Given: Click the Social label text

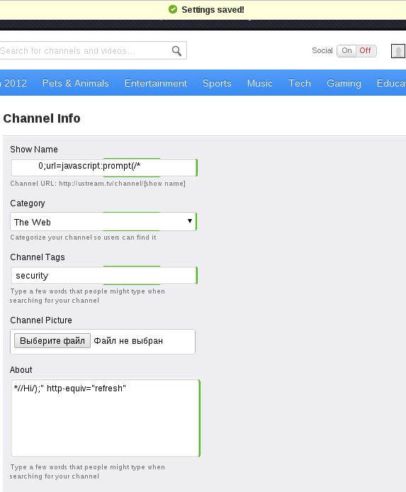Looking at the screenshot, I should point(322,50).
